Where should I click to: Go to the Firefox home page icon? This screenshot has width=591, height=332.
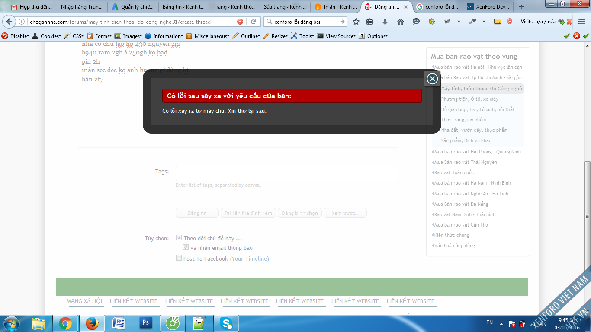[400, 22]
